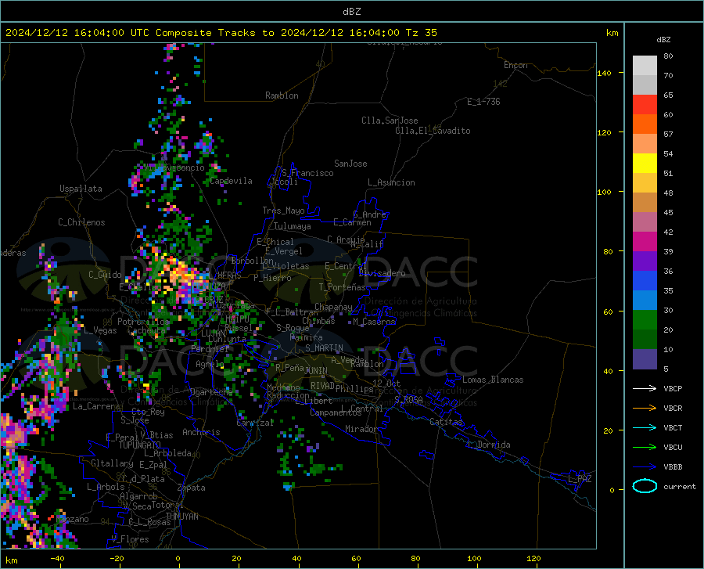Click the L_Dormida map label
The width and height of the screenshot is (704, 569).
(489, 445)
